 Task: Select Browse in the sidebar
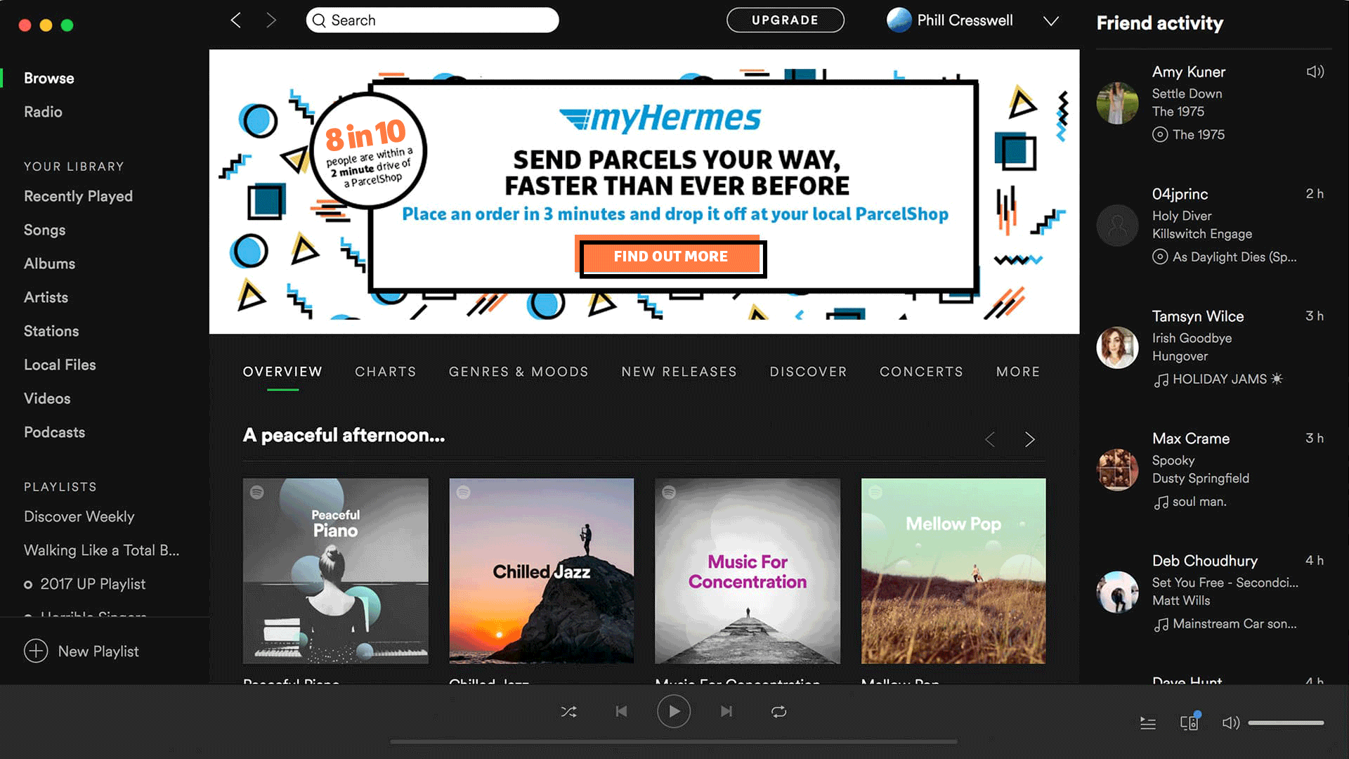coord(49,78)
